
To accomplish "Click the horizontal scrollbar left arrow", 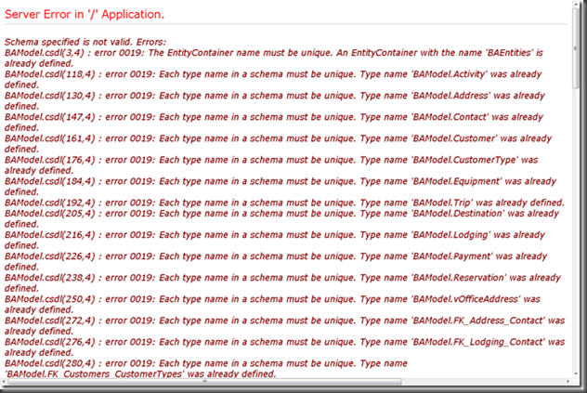I will click(4, 381).
